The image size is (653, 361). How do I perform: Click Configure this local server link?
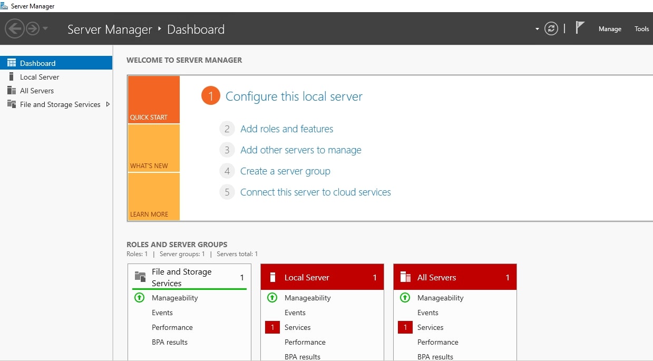coord(294,96)
